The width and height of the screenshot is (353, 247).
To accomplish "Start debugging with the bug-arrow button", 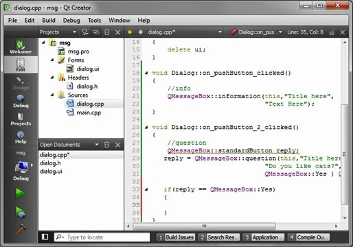I will 21,212.
